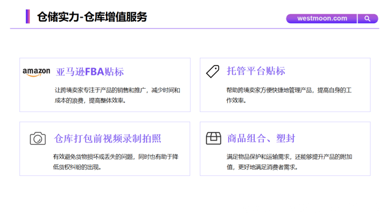Click the search magnifier icon
This screenshot has width=390, height=219.
(367, 19)
